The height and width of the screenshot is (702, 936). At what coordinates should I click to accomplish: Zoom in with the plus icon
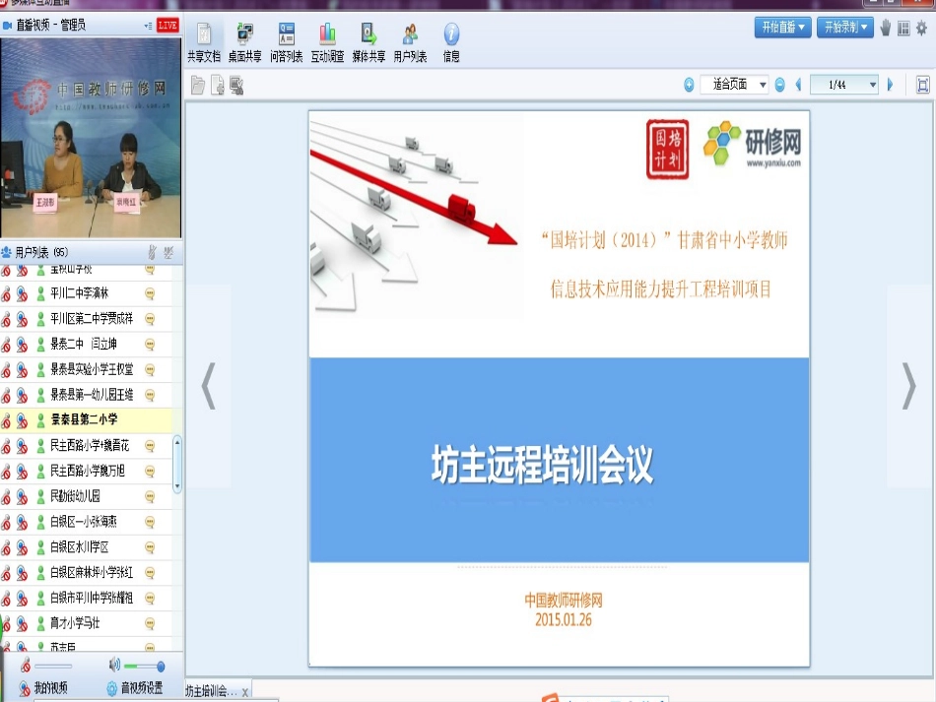click(689, 86)
